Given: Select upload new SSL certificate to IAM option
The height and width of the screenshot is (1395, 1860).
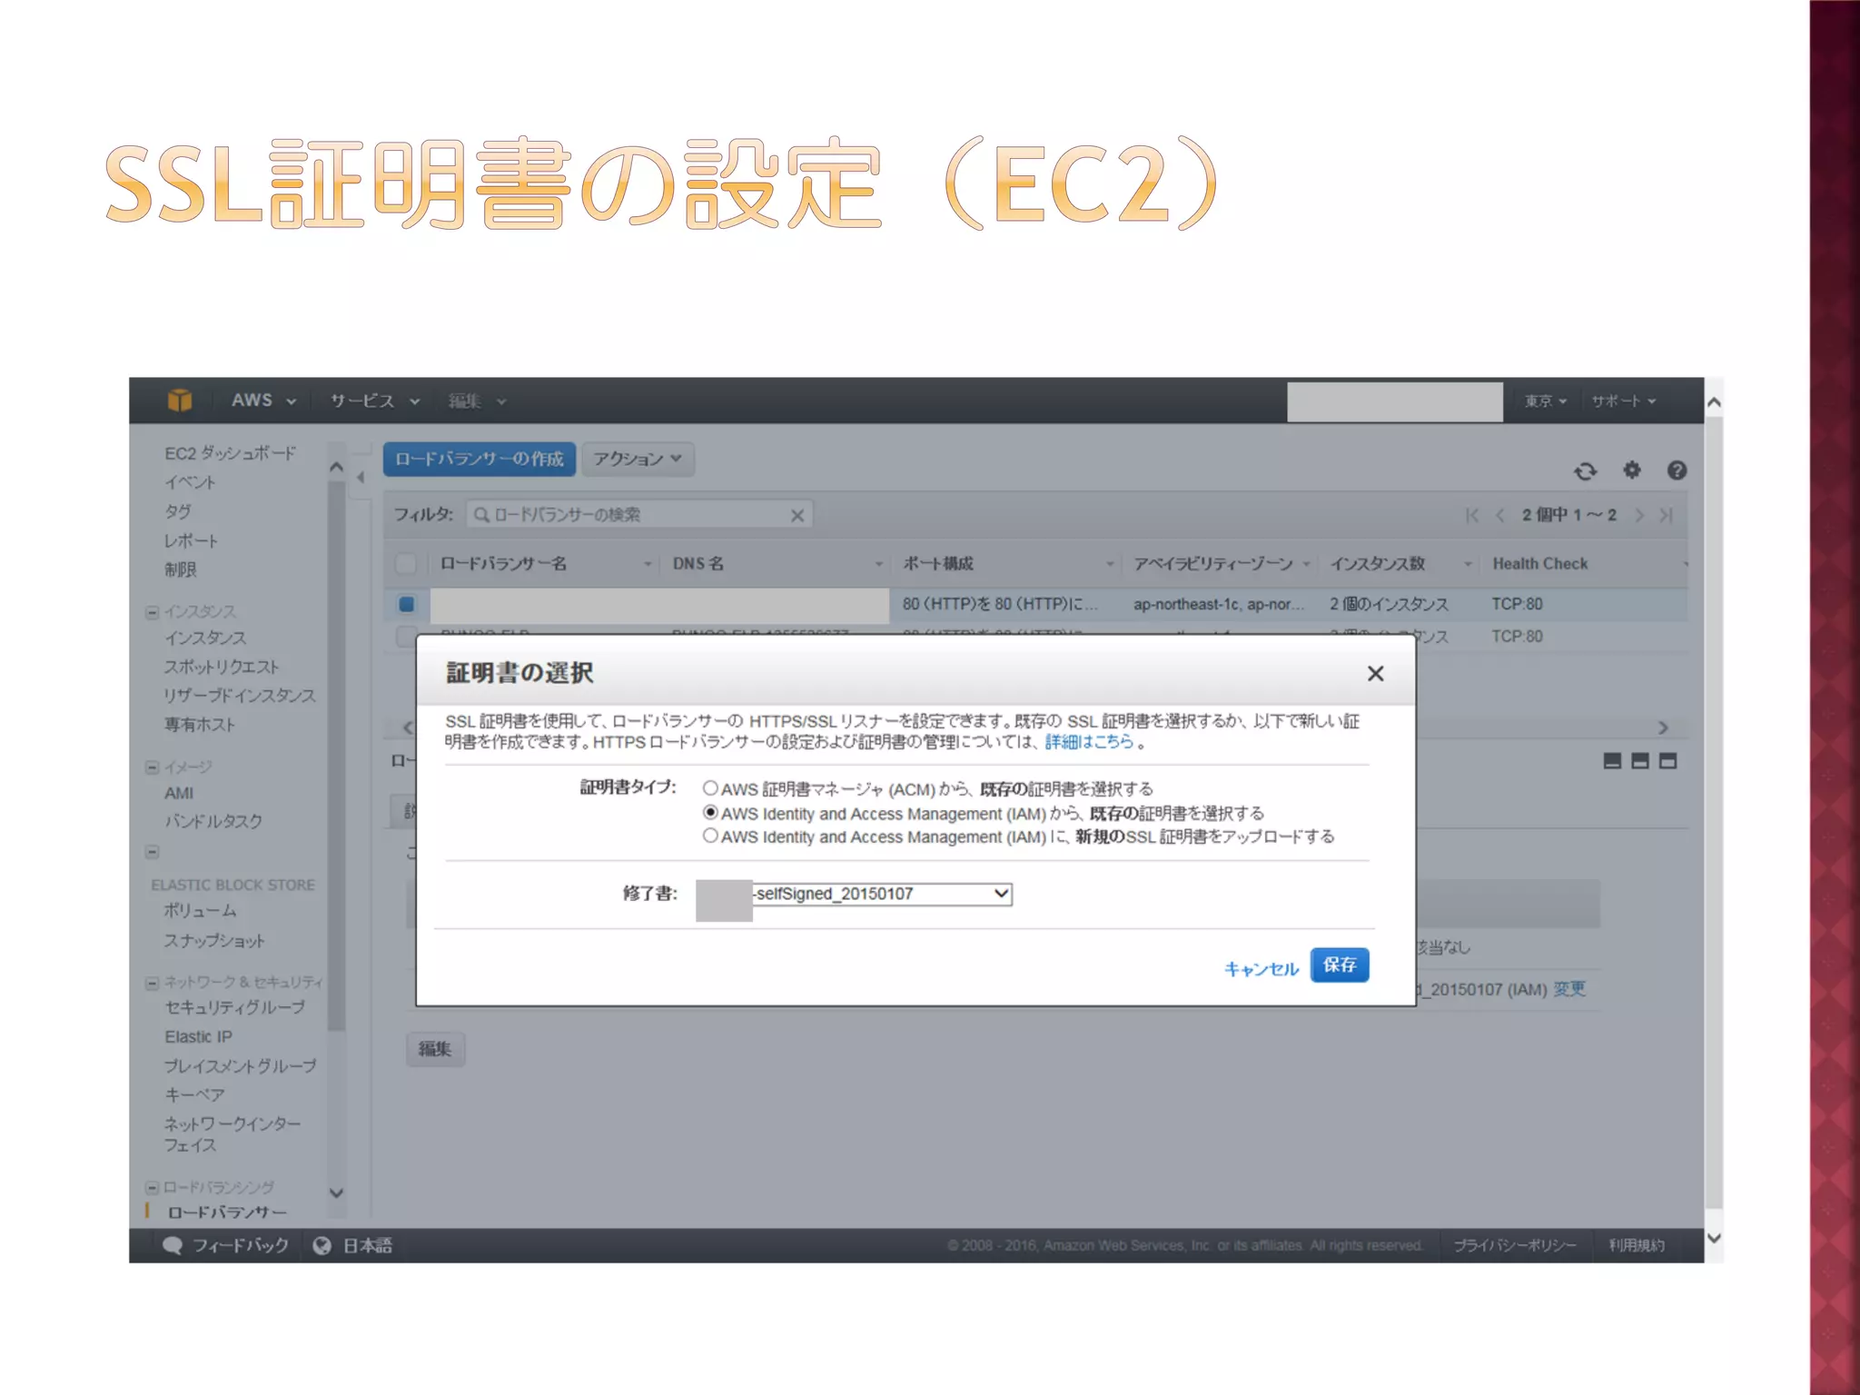Looking at the screenshot, I should pyautogui.click(x=710, y=836).
